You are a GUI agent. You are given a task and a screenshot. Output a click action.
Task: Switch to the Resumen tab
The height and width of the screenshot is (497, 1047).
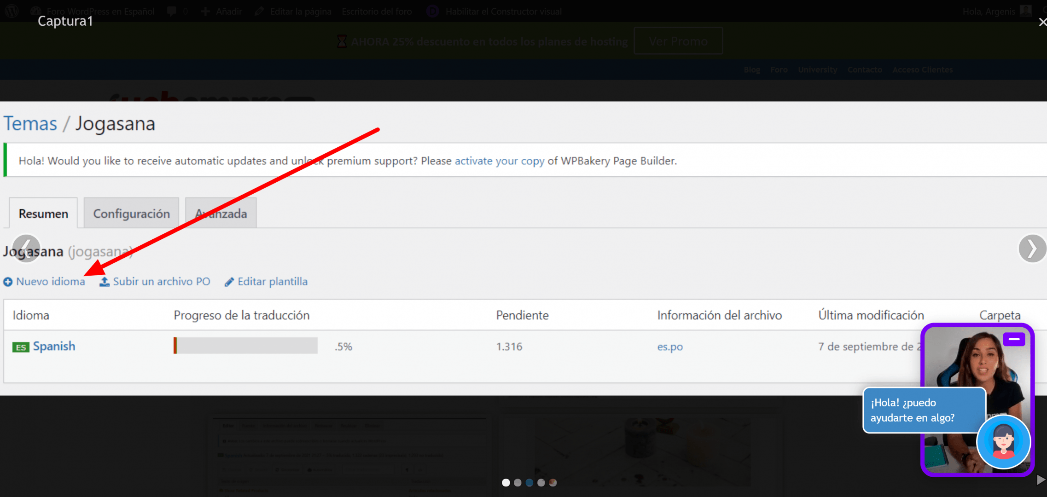click(x=43, y=213)
